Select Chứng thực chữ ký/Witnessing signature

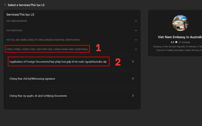tap(32, 79)
